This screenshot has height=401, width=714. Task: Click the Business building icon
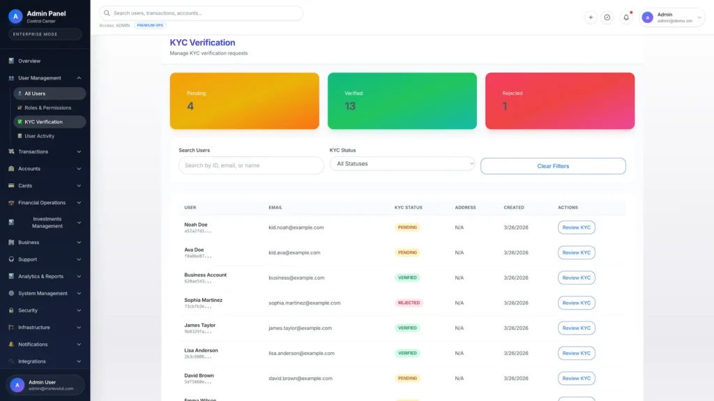point(11,242)
